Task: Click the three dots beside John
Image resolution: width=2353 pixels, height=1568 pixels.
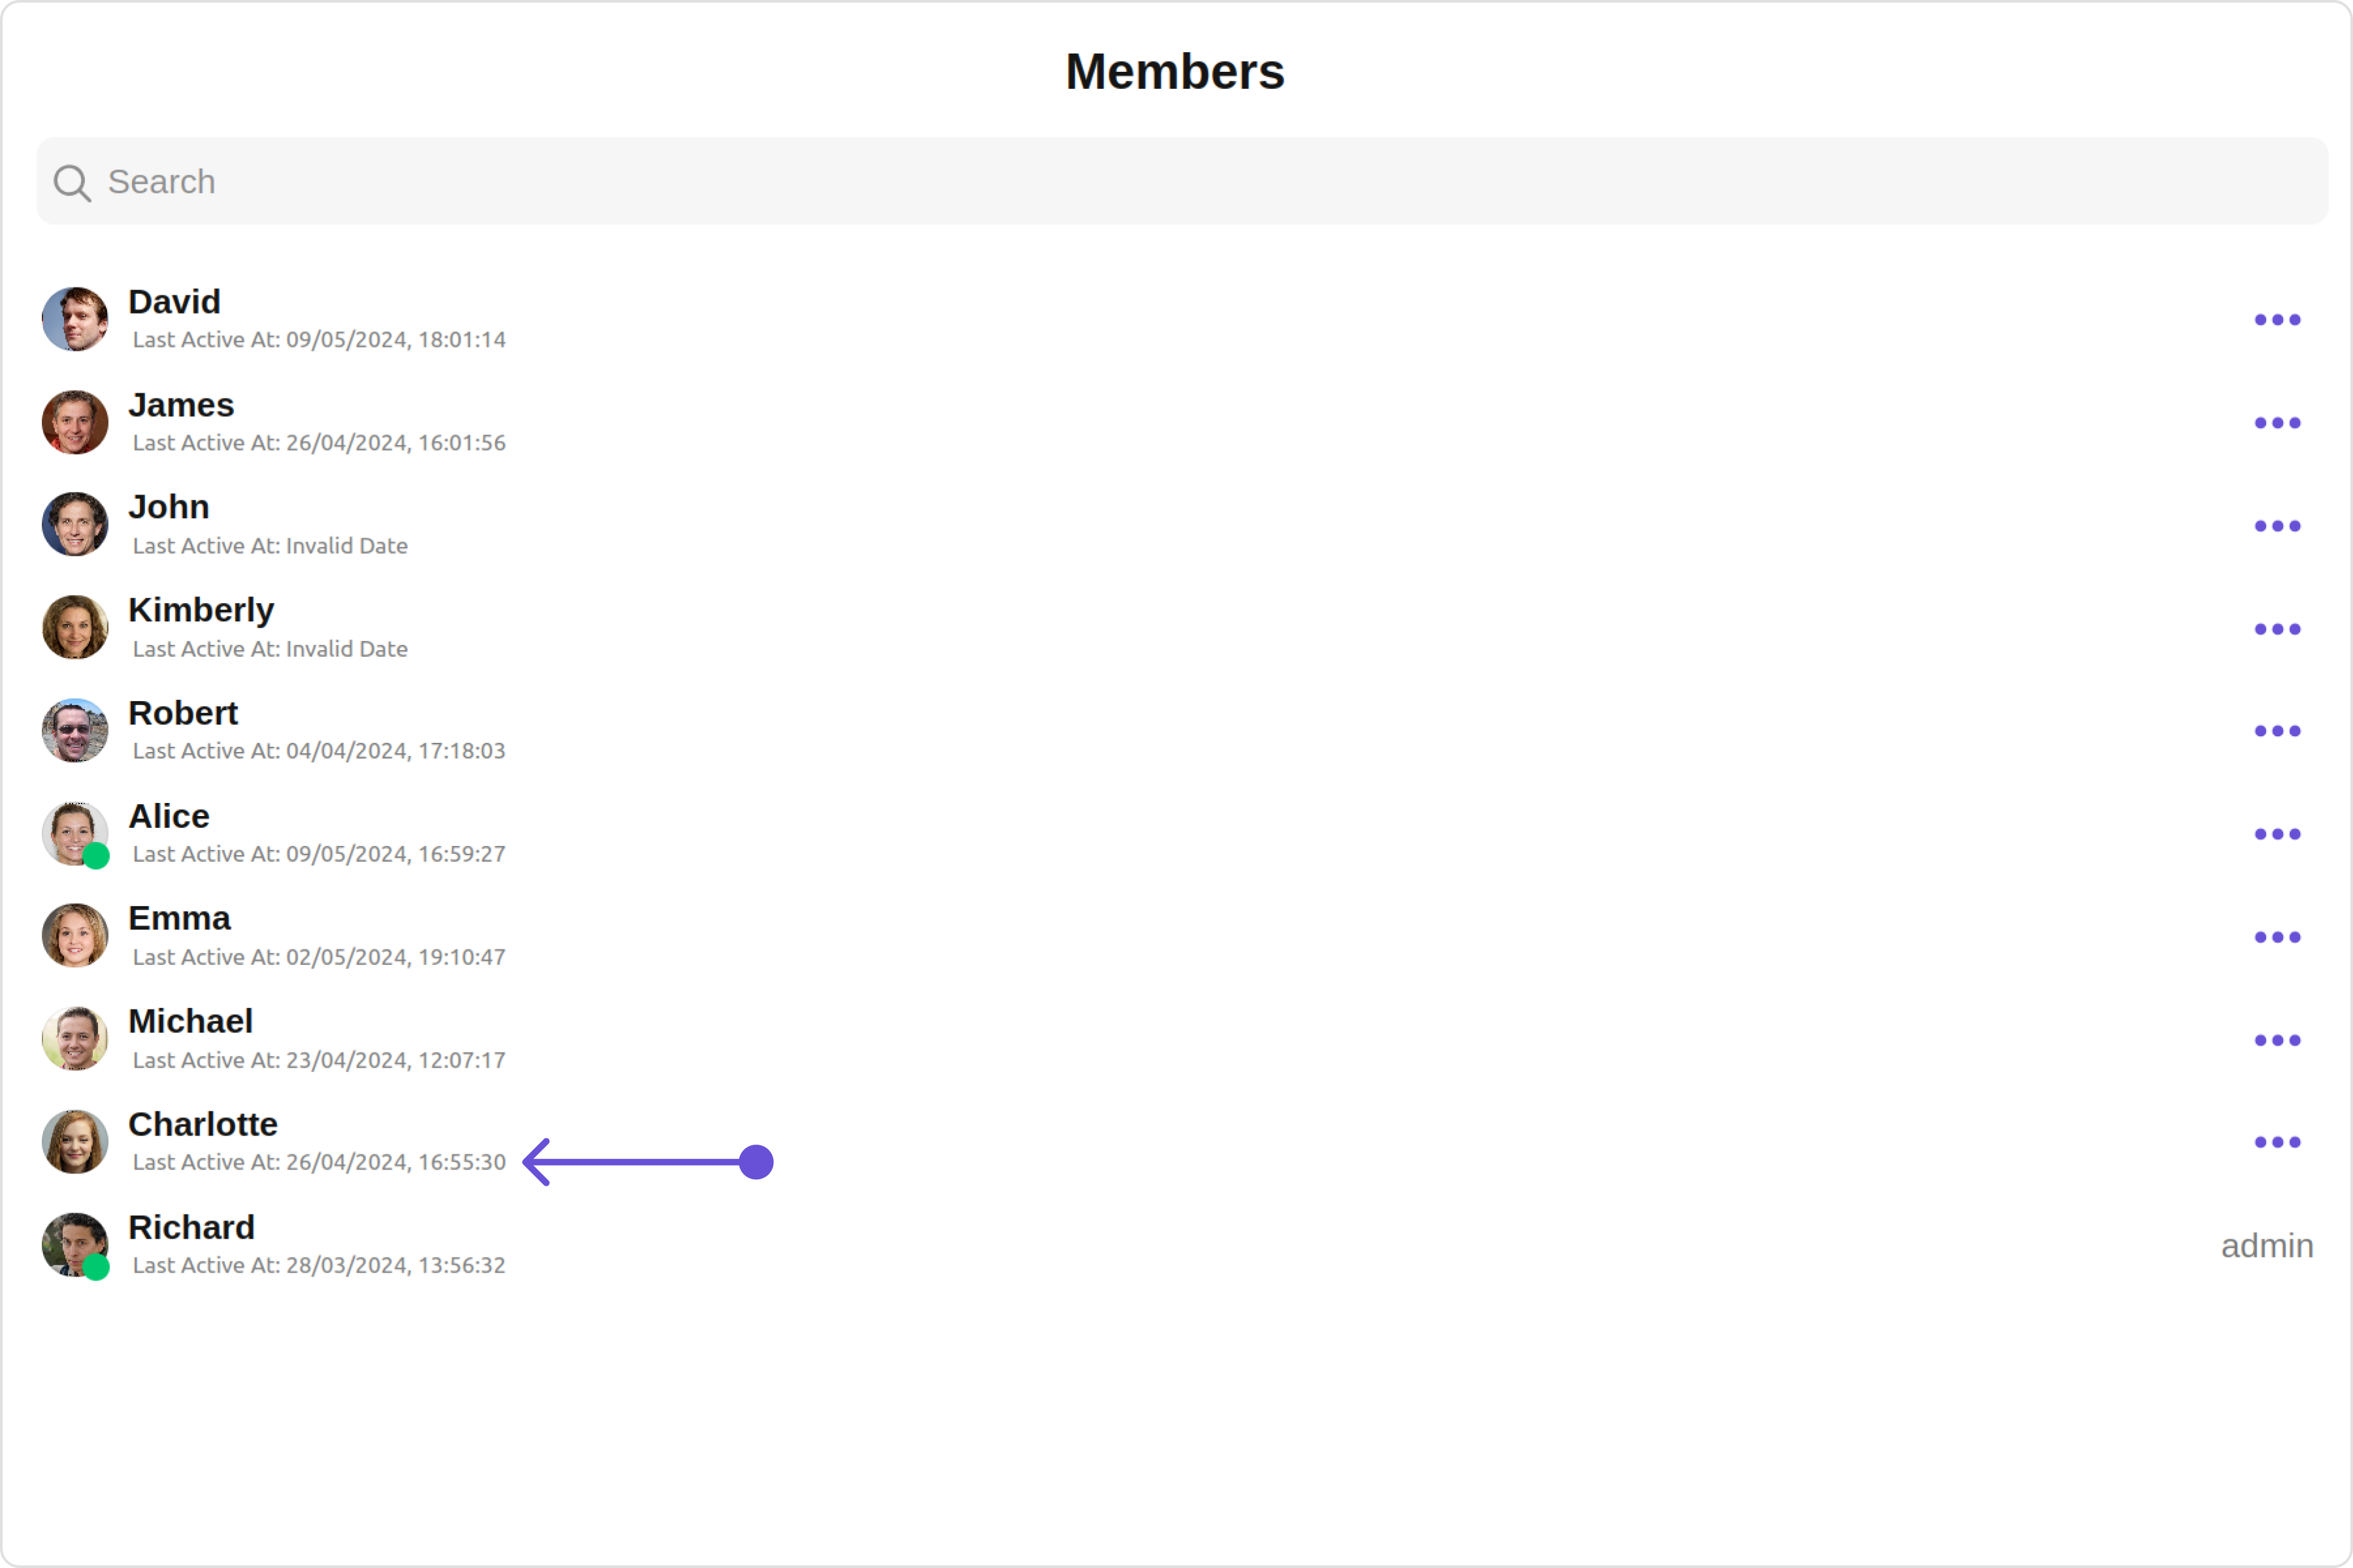Action: [2277, 526]
